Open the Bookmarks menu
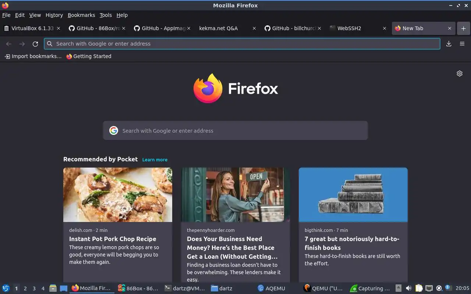Viewport: 471px width, 294px height. tap(81, 15)
